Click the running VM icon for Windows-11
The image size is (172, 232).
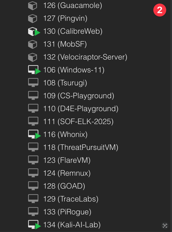click(x=34, y=70)
